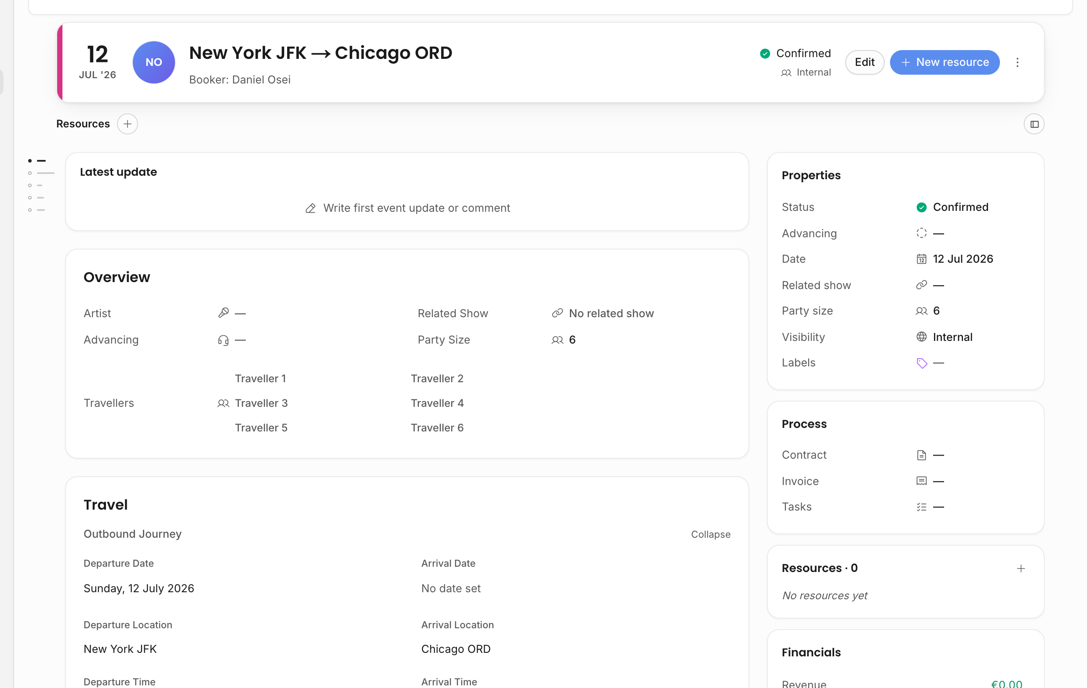Select Traveller 2
Screen dimensions: 1087x688
[437, 379]
